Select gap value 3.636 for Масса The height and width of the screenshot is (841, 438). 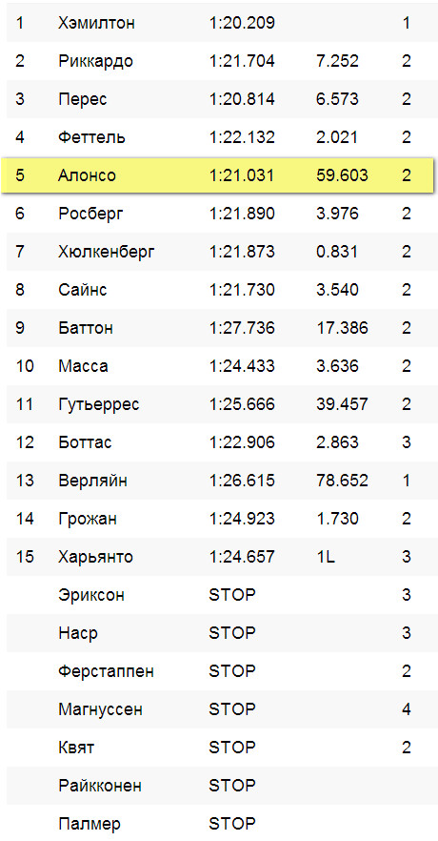point(337,366)
